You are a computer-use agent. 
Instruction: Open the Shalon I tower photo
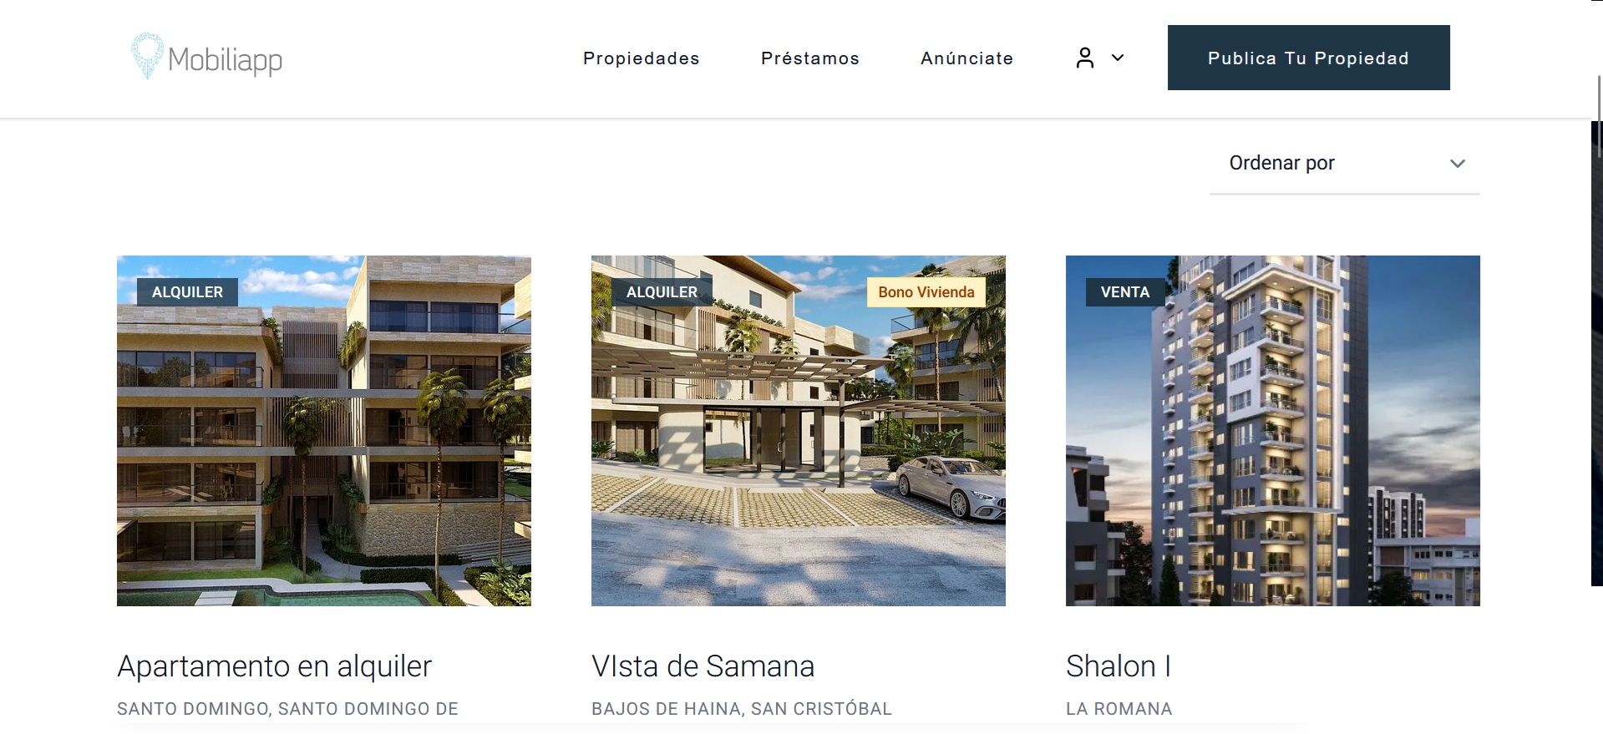(1272, 431)
